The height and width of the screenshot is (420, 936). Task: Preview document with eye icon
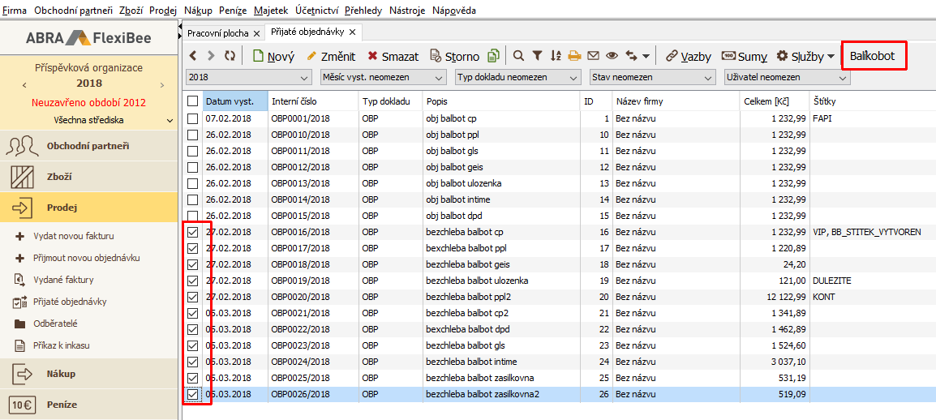pos(612,56)
